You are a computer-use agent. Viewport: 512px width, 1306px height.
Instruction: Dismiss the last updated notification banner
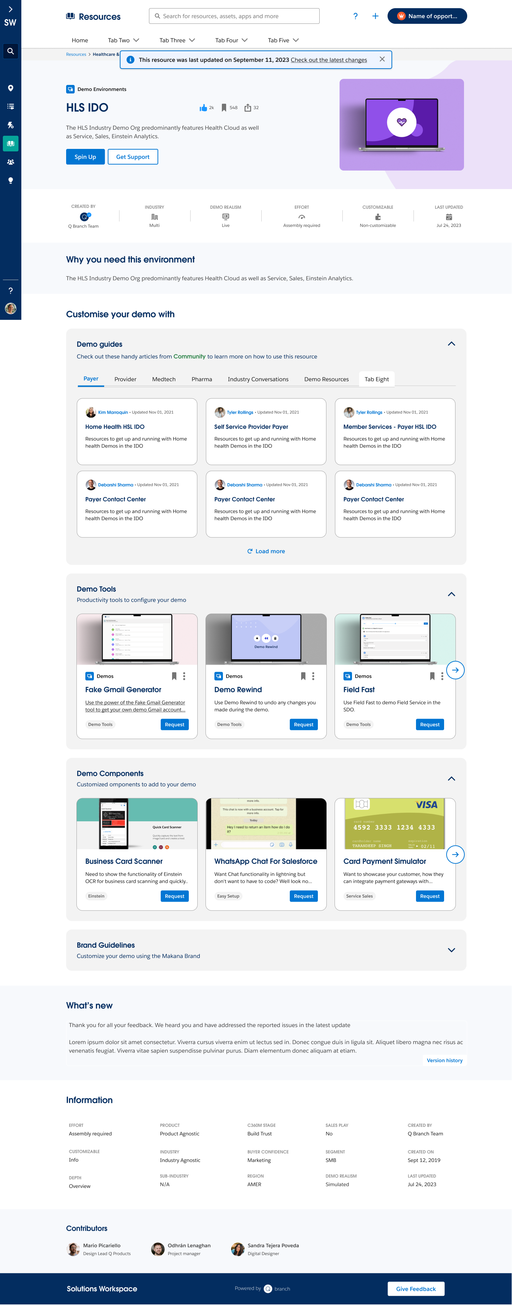tap(382, 59)
